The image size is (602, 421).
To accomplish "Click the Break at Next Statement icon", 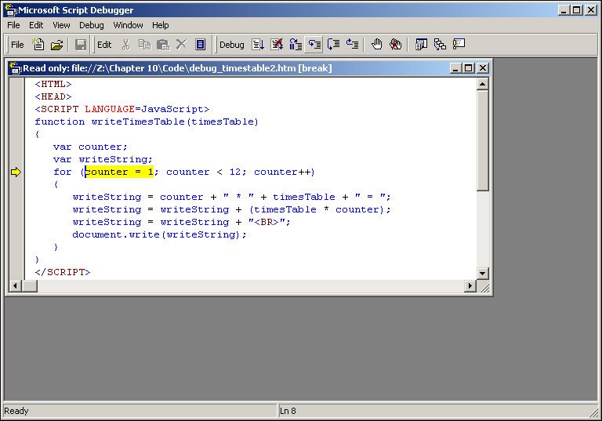I will point(296,45).
